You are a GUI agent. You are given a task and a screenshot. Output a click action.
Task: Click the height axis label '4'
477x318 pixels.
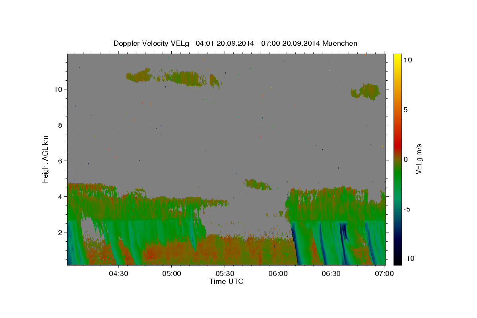coord(61,197)
